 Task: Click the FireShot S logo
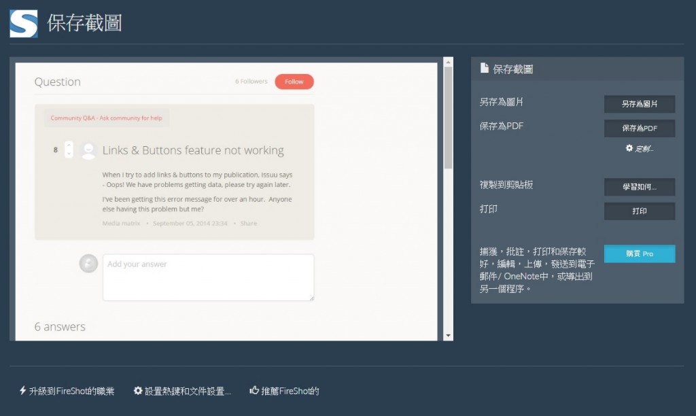tap(24, 24)
